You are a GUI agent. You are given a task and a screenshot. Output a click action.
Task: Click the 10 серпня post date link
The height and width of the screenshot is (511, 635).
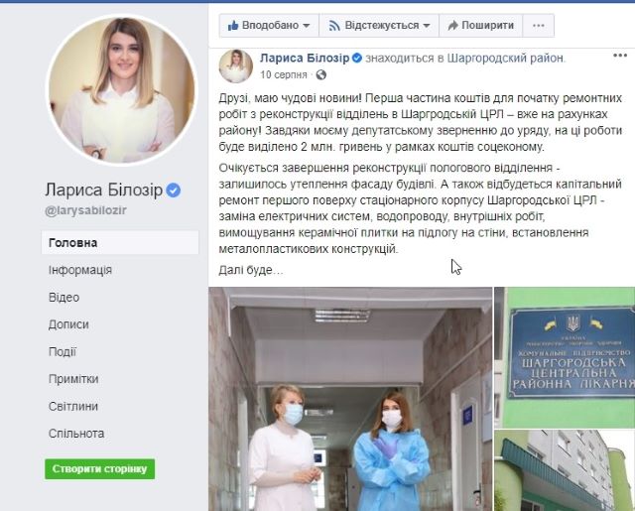(284, 74)
